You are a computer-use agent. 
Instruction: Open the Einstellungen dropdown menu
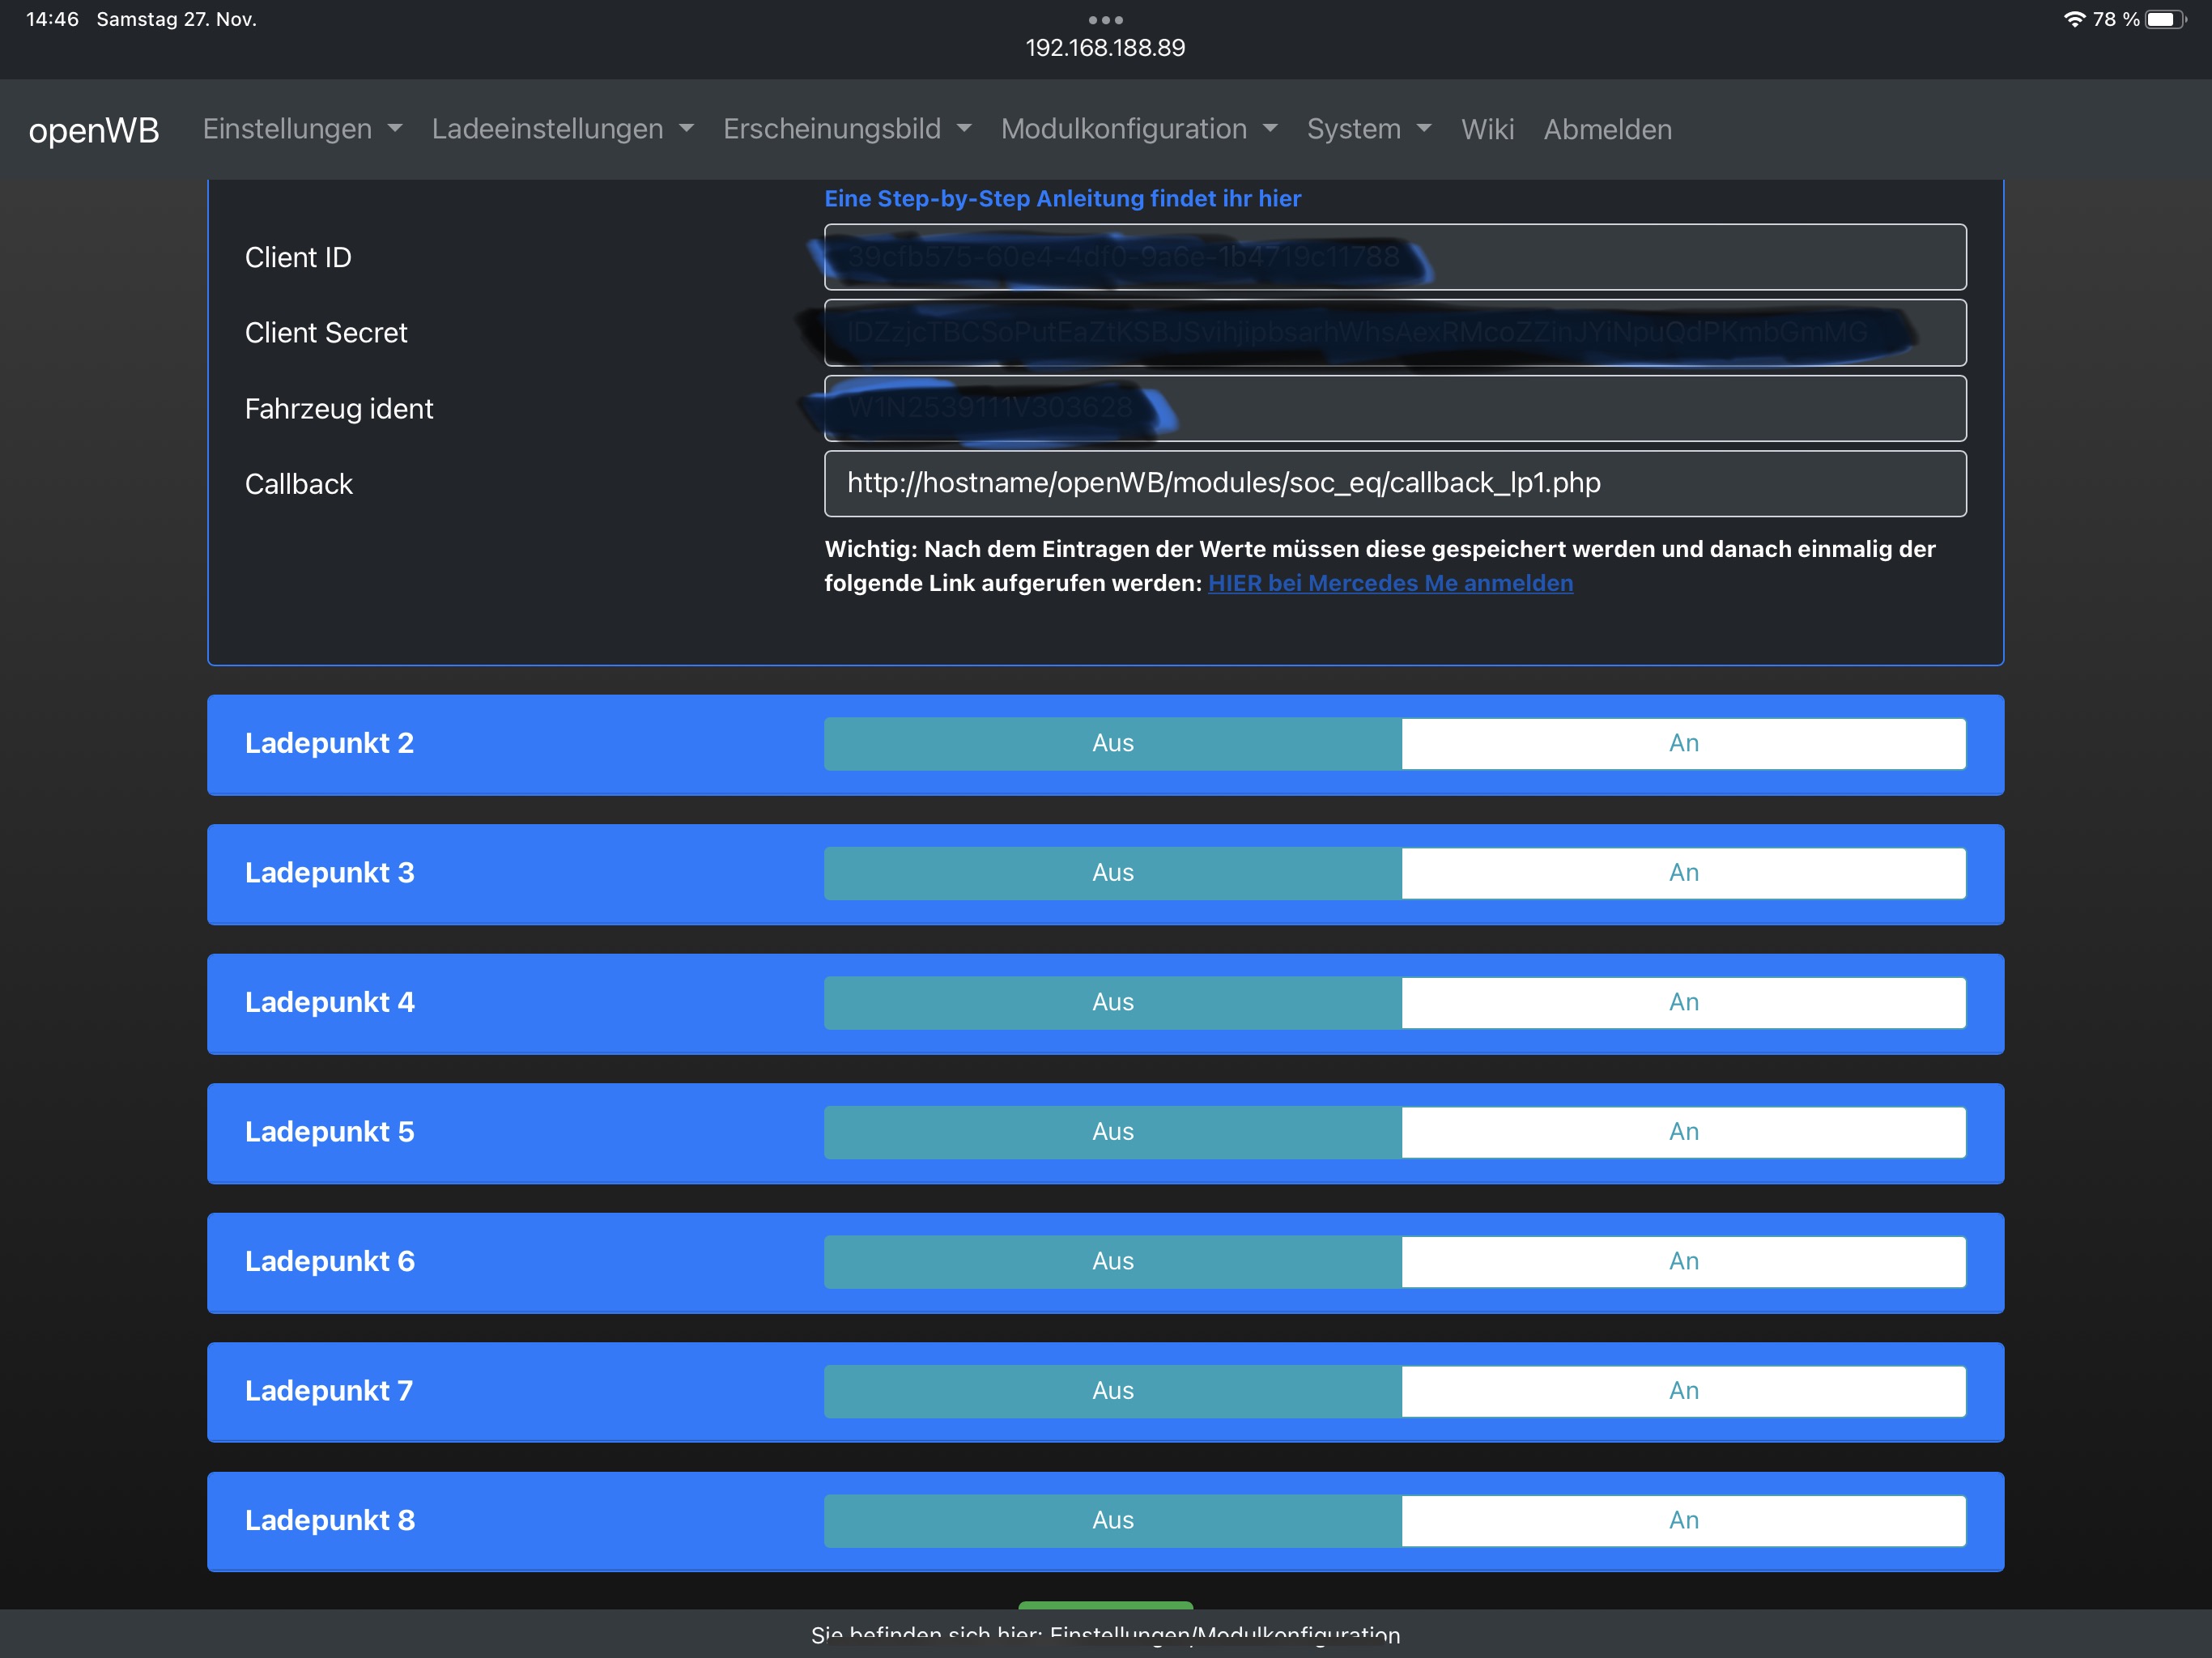click(x=301, y=129)
